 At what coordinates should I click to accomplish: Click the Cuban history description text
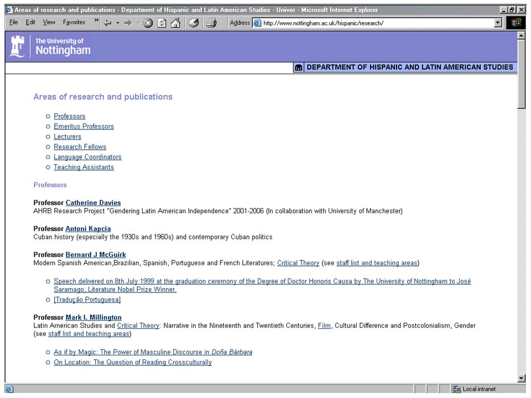tap(153, 237)
